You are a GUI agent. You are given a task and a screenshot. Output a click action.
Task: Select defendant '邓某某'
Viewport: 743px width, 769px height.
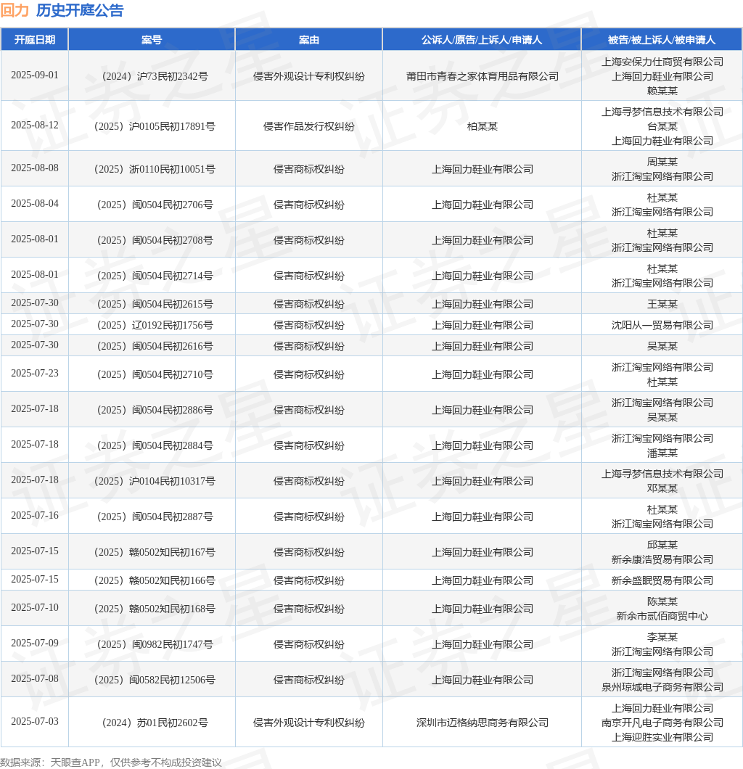(662, 488)
